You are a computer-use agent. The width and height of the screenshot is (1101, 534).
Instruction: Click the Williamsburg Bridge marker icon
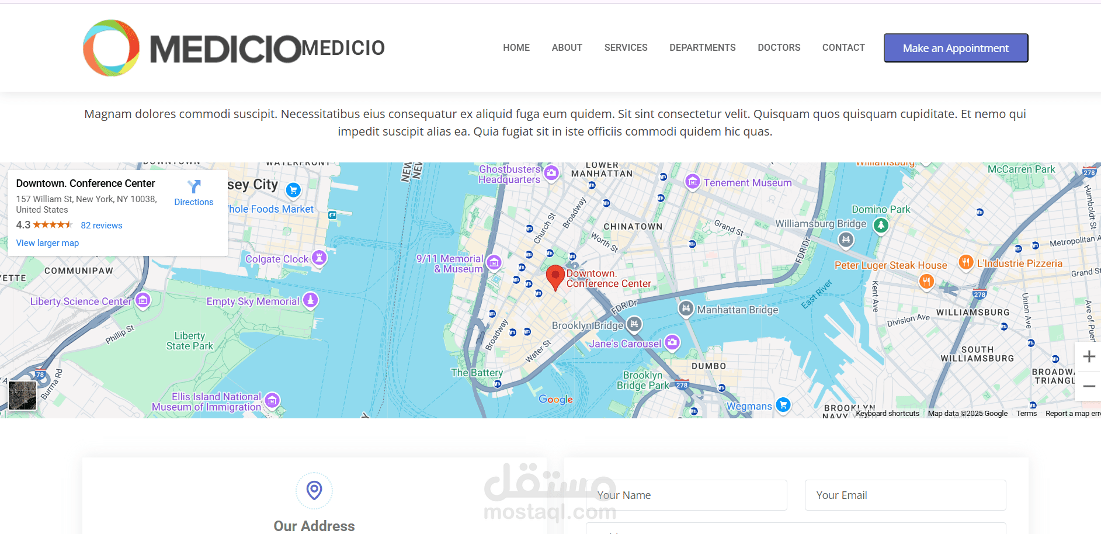(x=846, y=239)
